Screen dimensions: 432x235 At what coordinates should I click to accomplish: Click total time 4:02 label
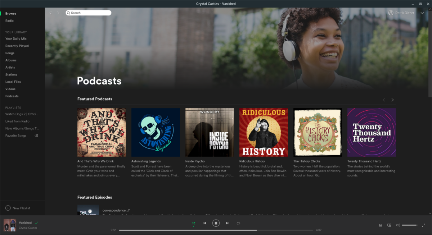[x=318, y=230]
